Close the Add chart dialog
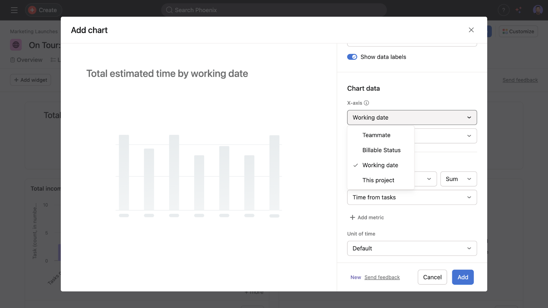This screenshot has width=548, height=308. pos(471,30)
